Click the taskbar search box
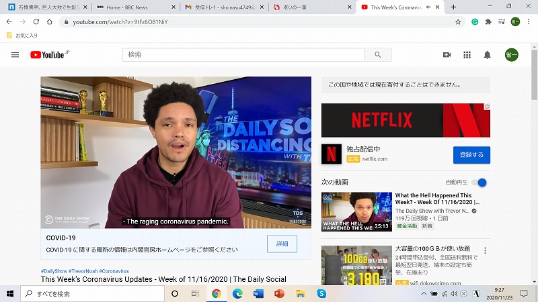The width and height of the screenshot is (538, 302). tap(92, 294)
